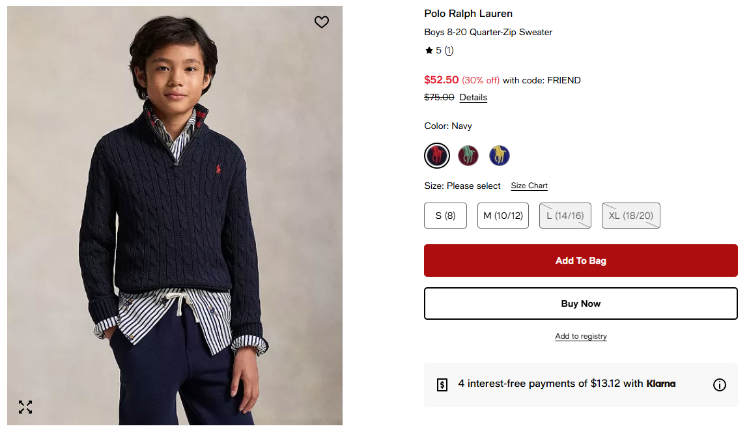Expand product image to fullscreen

[x=25, y=407]
